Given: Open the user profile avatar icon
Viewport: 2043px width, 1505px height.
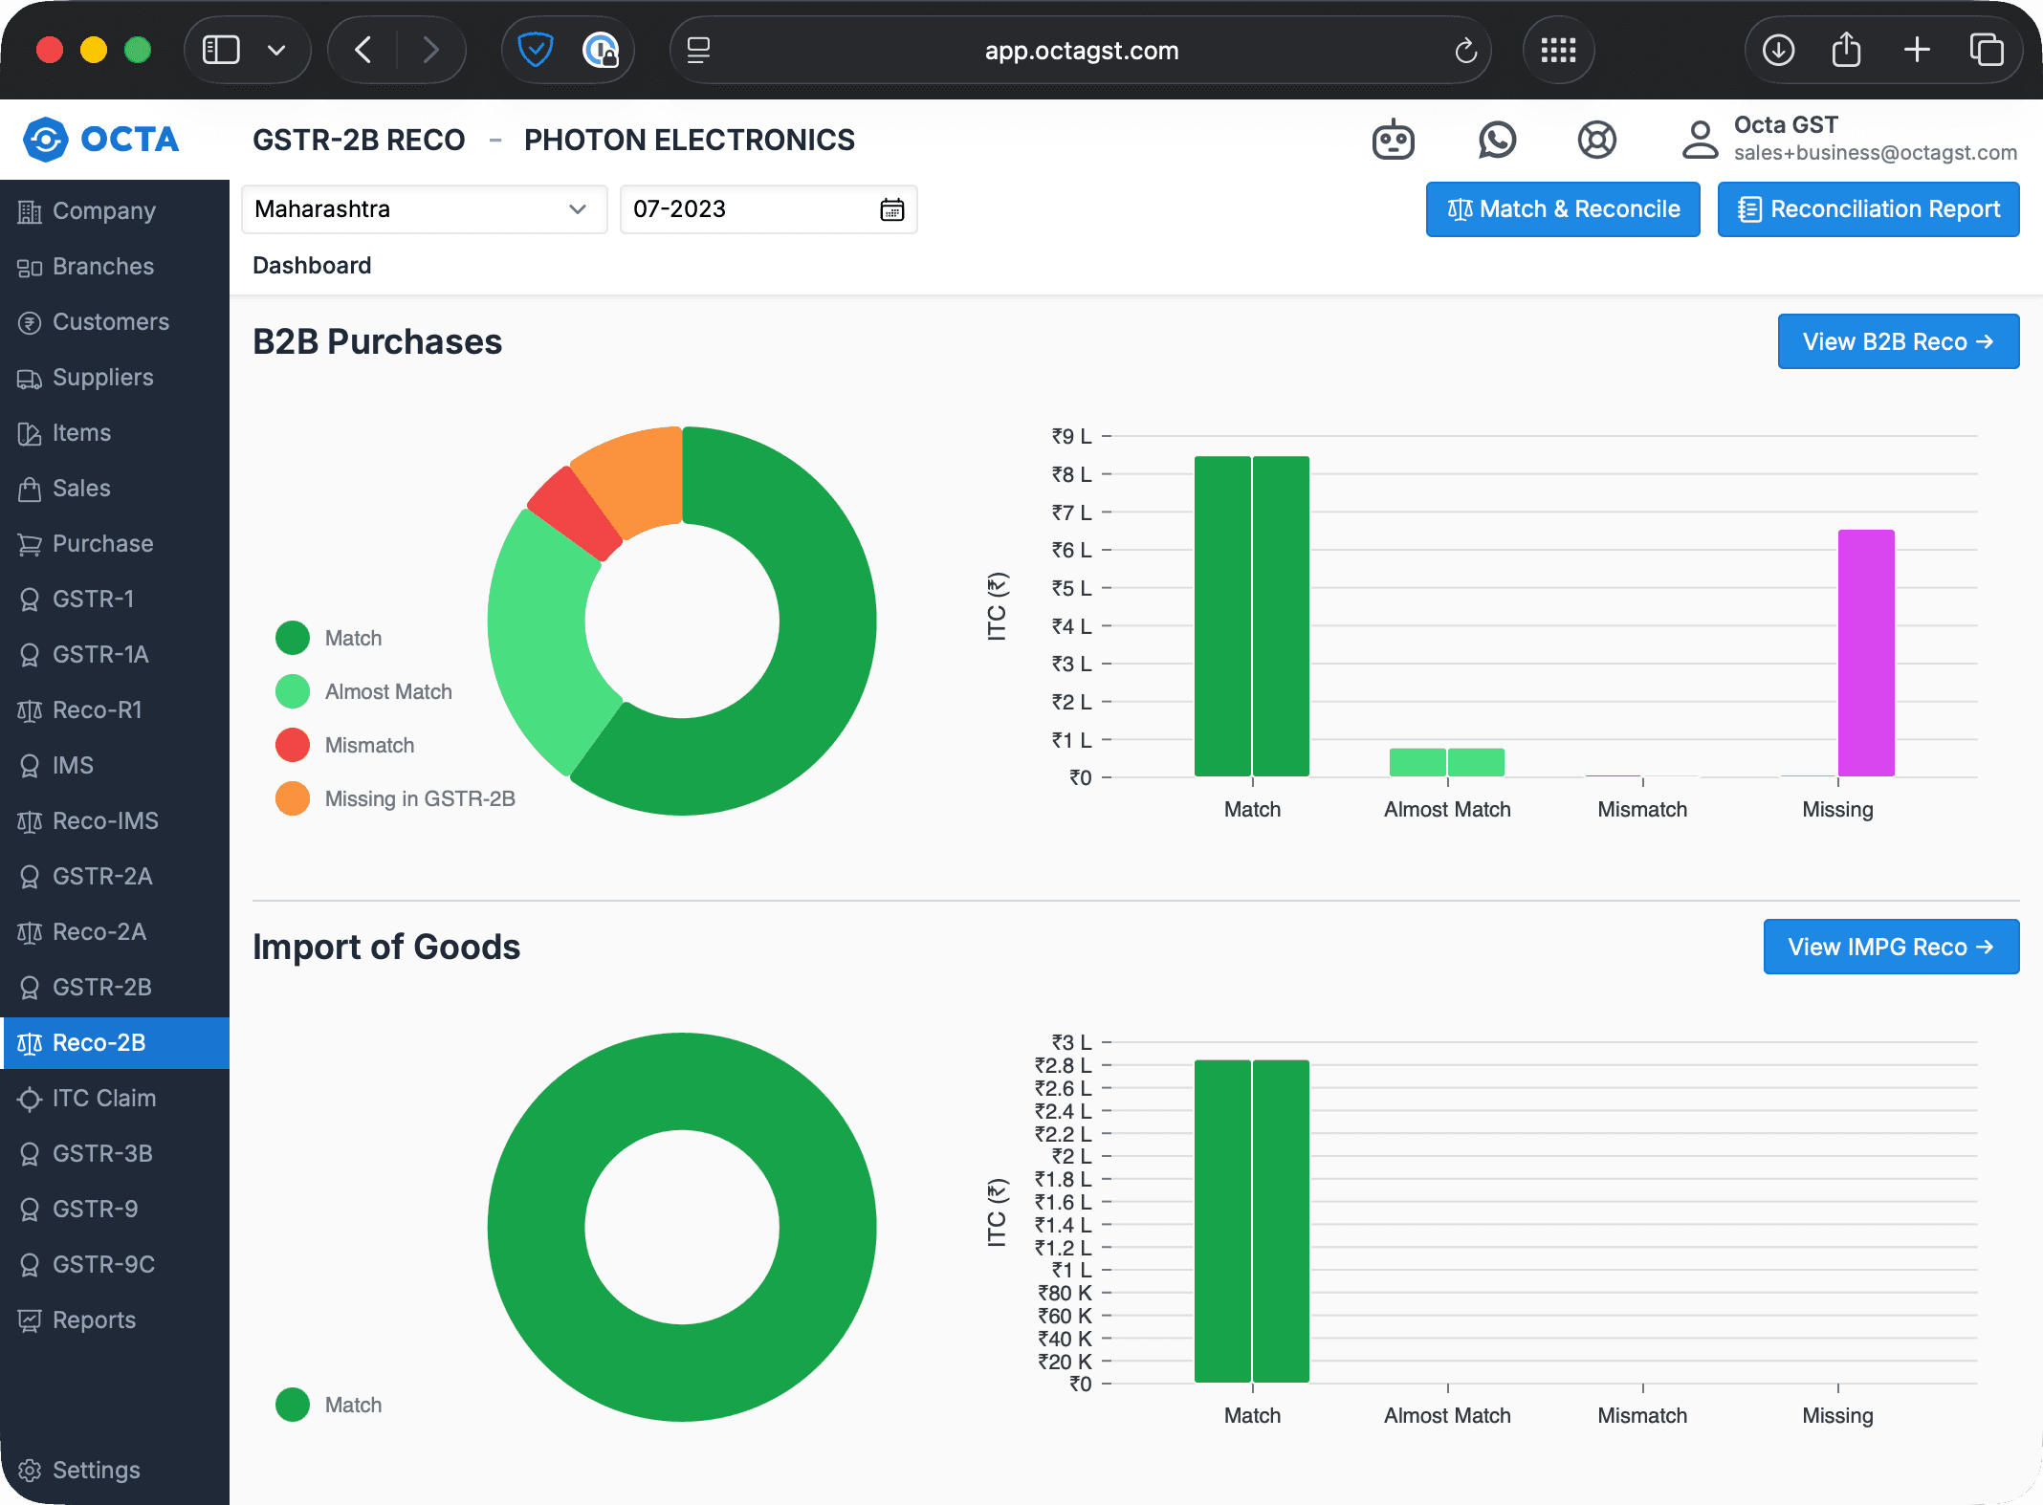Looking at the screenshot, I should pyautogui.click(x=1700, y=140).
